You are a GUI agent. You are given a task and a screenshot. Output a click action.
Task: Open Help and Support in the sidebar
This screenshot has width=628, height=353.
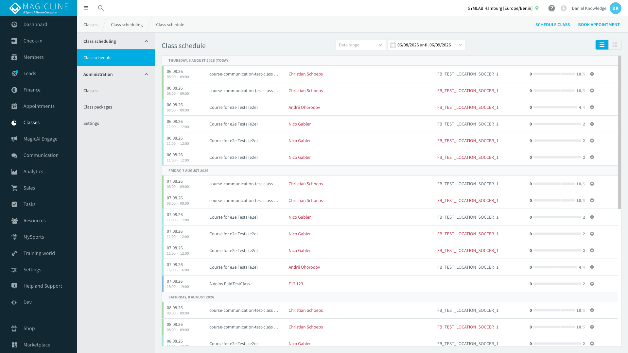pyautogui.click(x=38, y=286)
